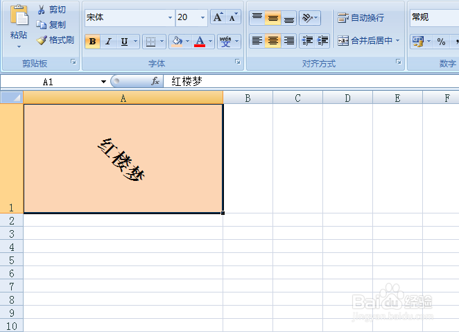The height and width of the screenshot is (332, 459).
Task: Select column E header
Action: coord(397,98)
